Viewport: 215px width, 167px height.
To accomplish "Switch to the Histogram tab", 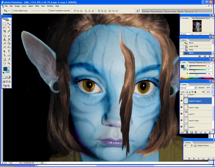I will click(x=201, y=18).
